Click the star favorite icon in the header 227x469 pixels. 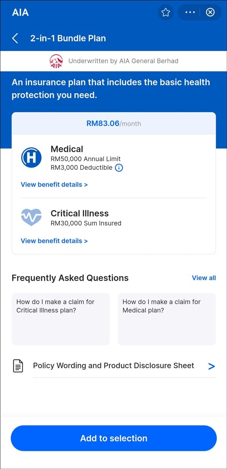click(x=166, y=12)
